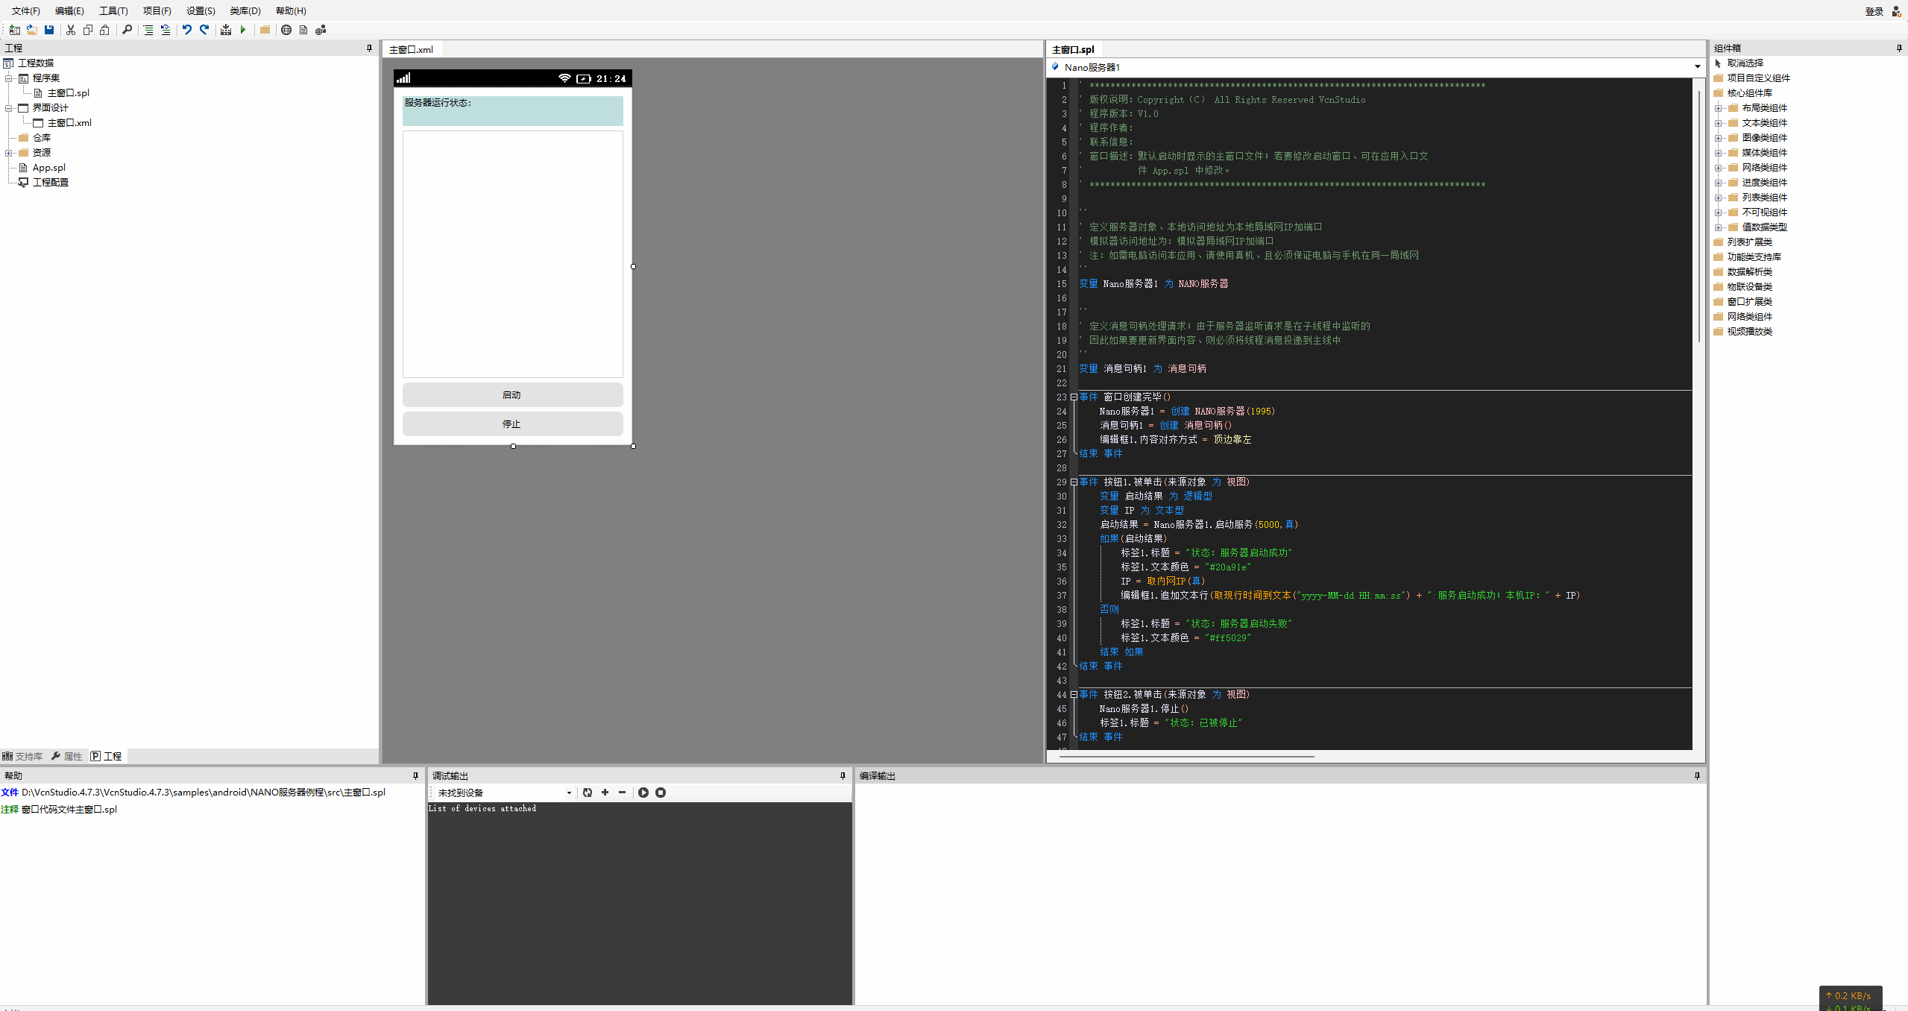This screenshot has width=1908, height=1011.
Task: Save with the blue floppy disk icon
Action: point(49,30)
